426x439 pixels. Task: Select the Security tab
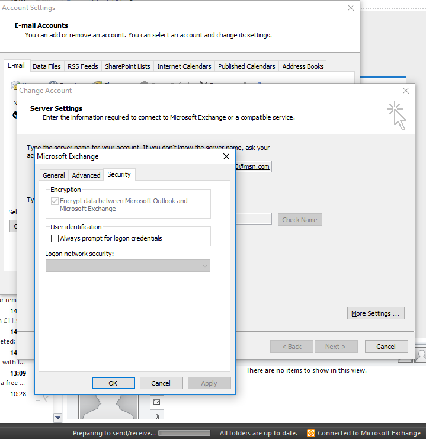point(119,174)
